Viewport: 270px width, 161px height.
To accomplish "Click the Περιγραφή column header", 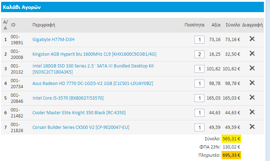I will tap(44, 25).
